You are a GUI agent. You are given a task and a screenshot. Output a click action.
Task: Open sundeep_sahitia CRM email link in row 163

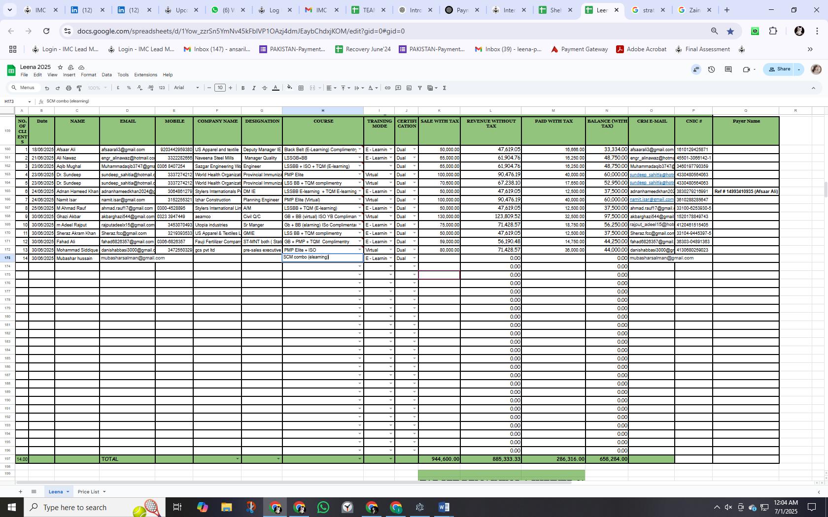coord(652,175)
